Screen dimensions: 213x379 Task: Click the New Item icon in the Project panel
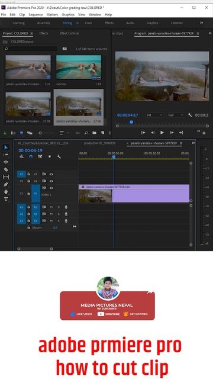tap(102, 133)
